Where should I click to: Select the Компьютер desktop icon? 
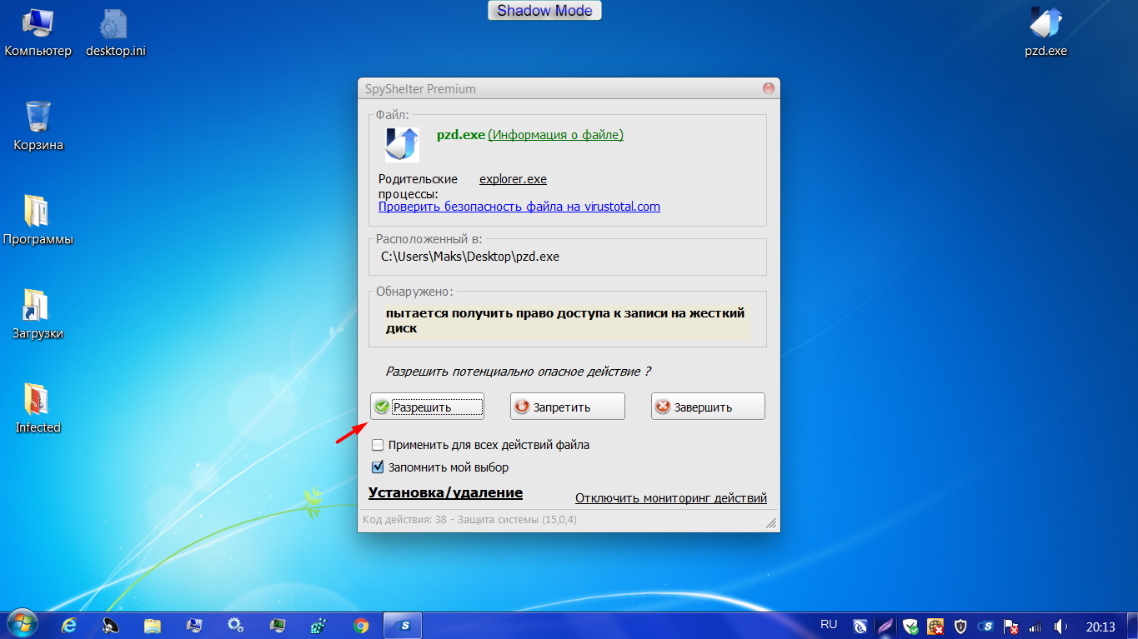tap(38, 33)
